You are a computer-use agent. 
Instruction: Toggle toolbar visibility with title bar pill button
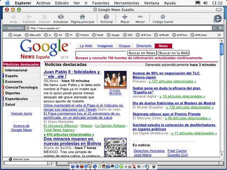coord(218,10)
